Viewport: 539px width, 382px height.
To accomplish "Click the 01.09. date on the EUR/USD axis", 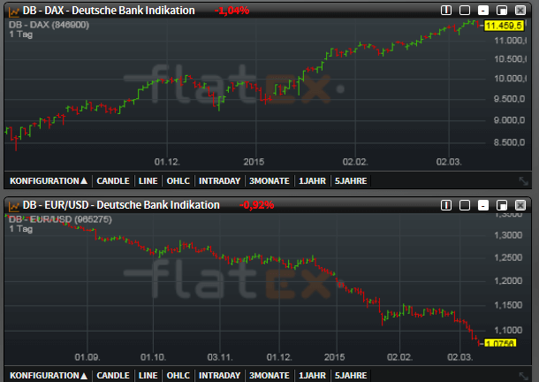I will click(x=87, y=357).
